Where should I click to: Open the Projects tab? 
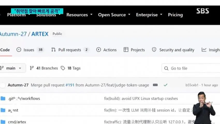pyautogui.click(x=134, y=50)
